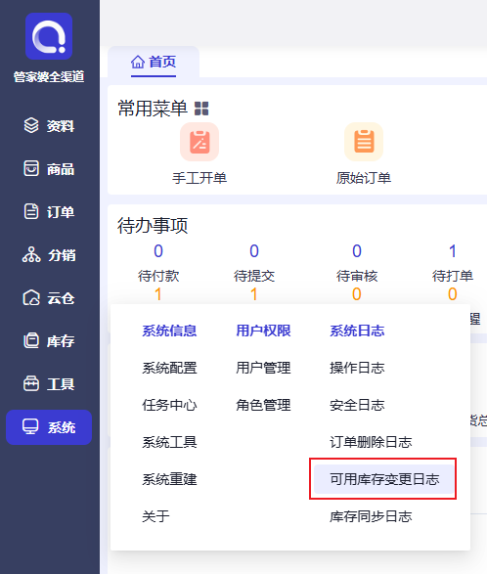Click the 待付款 count link

pos(158,251)
